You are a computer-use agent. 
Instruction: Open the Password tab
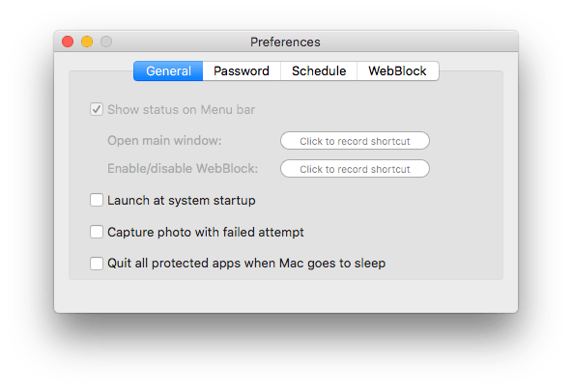(242, 70)
